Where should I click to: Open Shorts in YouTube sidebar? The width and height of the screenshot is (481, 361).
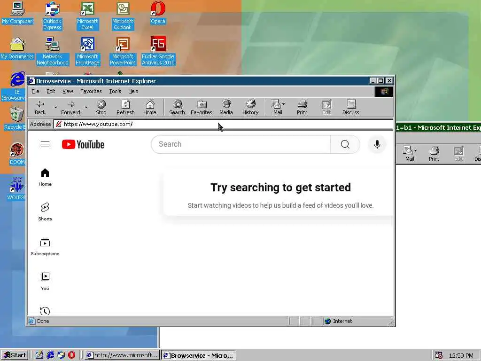click(x=45, y=212)
